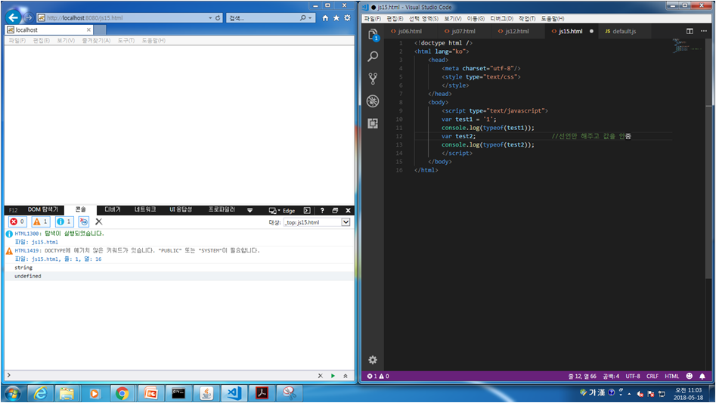Open VS Code 파일(F) menu
The height and width of the screenshot is (403, 716).
point(373,19)
